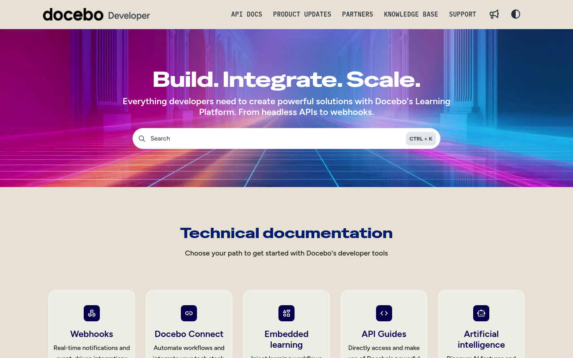This screenshot has width=573, height=358.
Task: Click 'Choose your path to get started' subtitle
Action: point(286,253)
